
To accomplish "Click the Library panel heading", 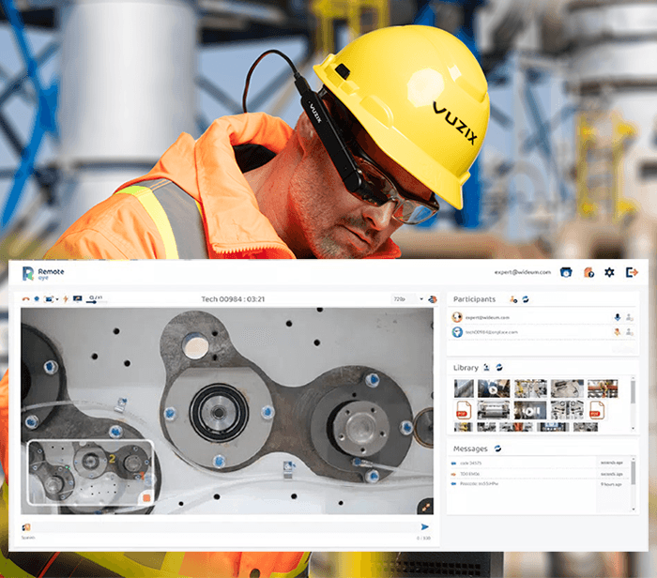I will coord(466,368).
